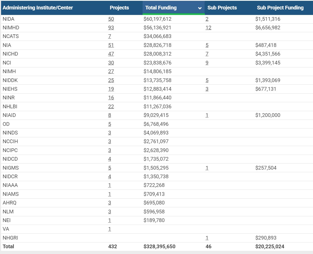This screenshot has height=254, width=313.
Task: Open NICHD's 7 sub projects link
Action: pyautogui.click(x=207, y=54)
